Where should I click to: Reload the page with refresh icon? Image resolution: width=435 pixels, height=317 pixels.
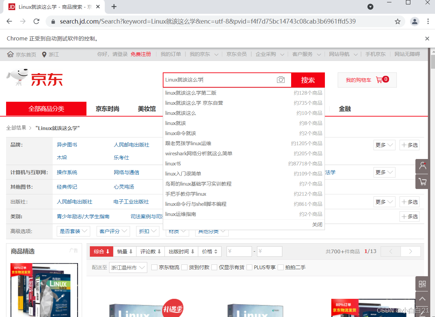pos(36,22)
